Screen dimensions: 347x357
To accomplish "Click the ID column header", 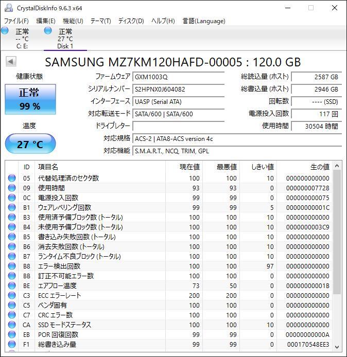I will [26, 167].
